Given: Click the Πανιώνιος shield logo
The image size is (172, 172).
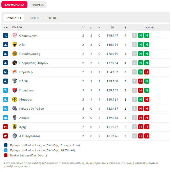Looking at the screenshot, I should (x=15, y=90).
